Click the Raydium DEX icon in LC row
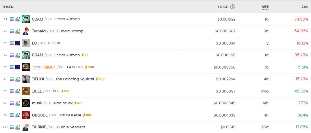311x133 pixels. click(x=18, y=43)
